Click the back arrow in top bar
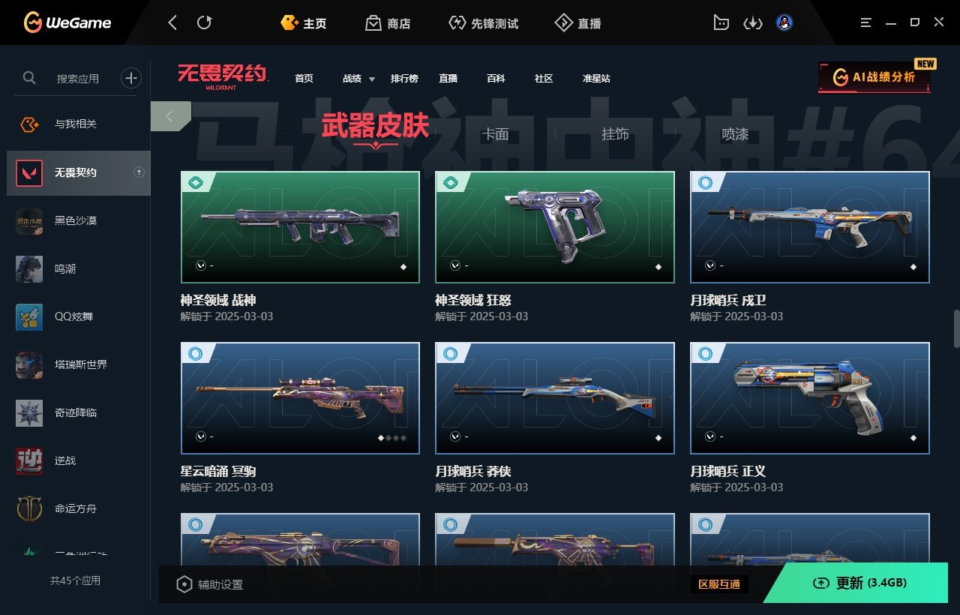The width and height of the screenshot is (960, 615). 172,22
